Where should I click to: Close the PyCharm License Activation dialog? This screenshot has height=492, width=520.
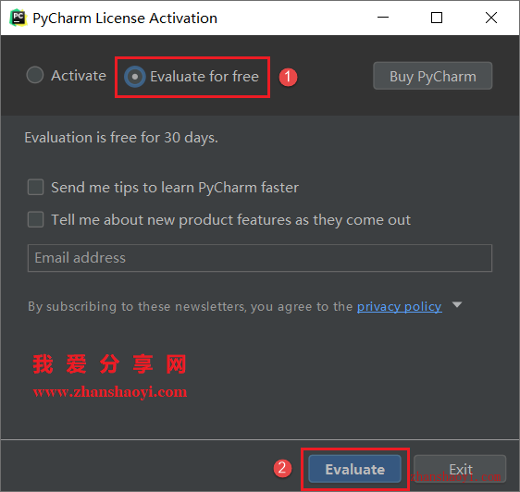[x=491, y=18]
